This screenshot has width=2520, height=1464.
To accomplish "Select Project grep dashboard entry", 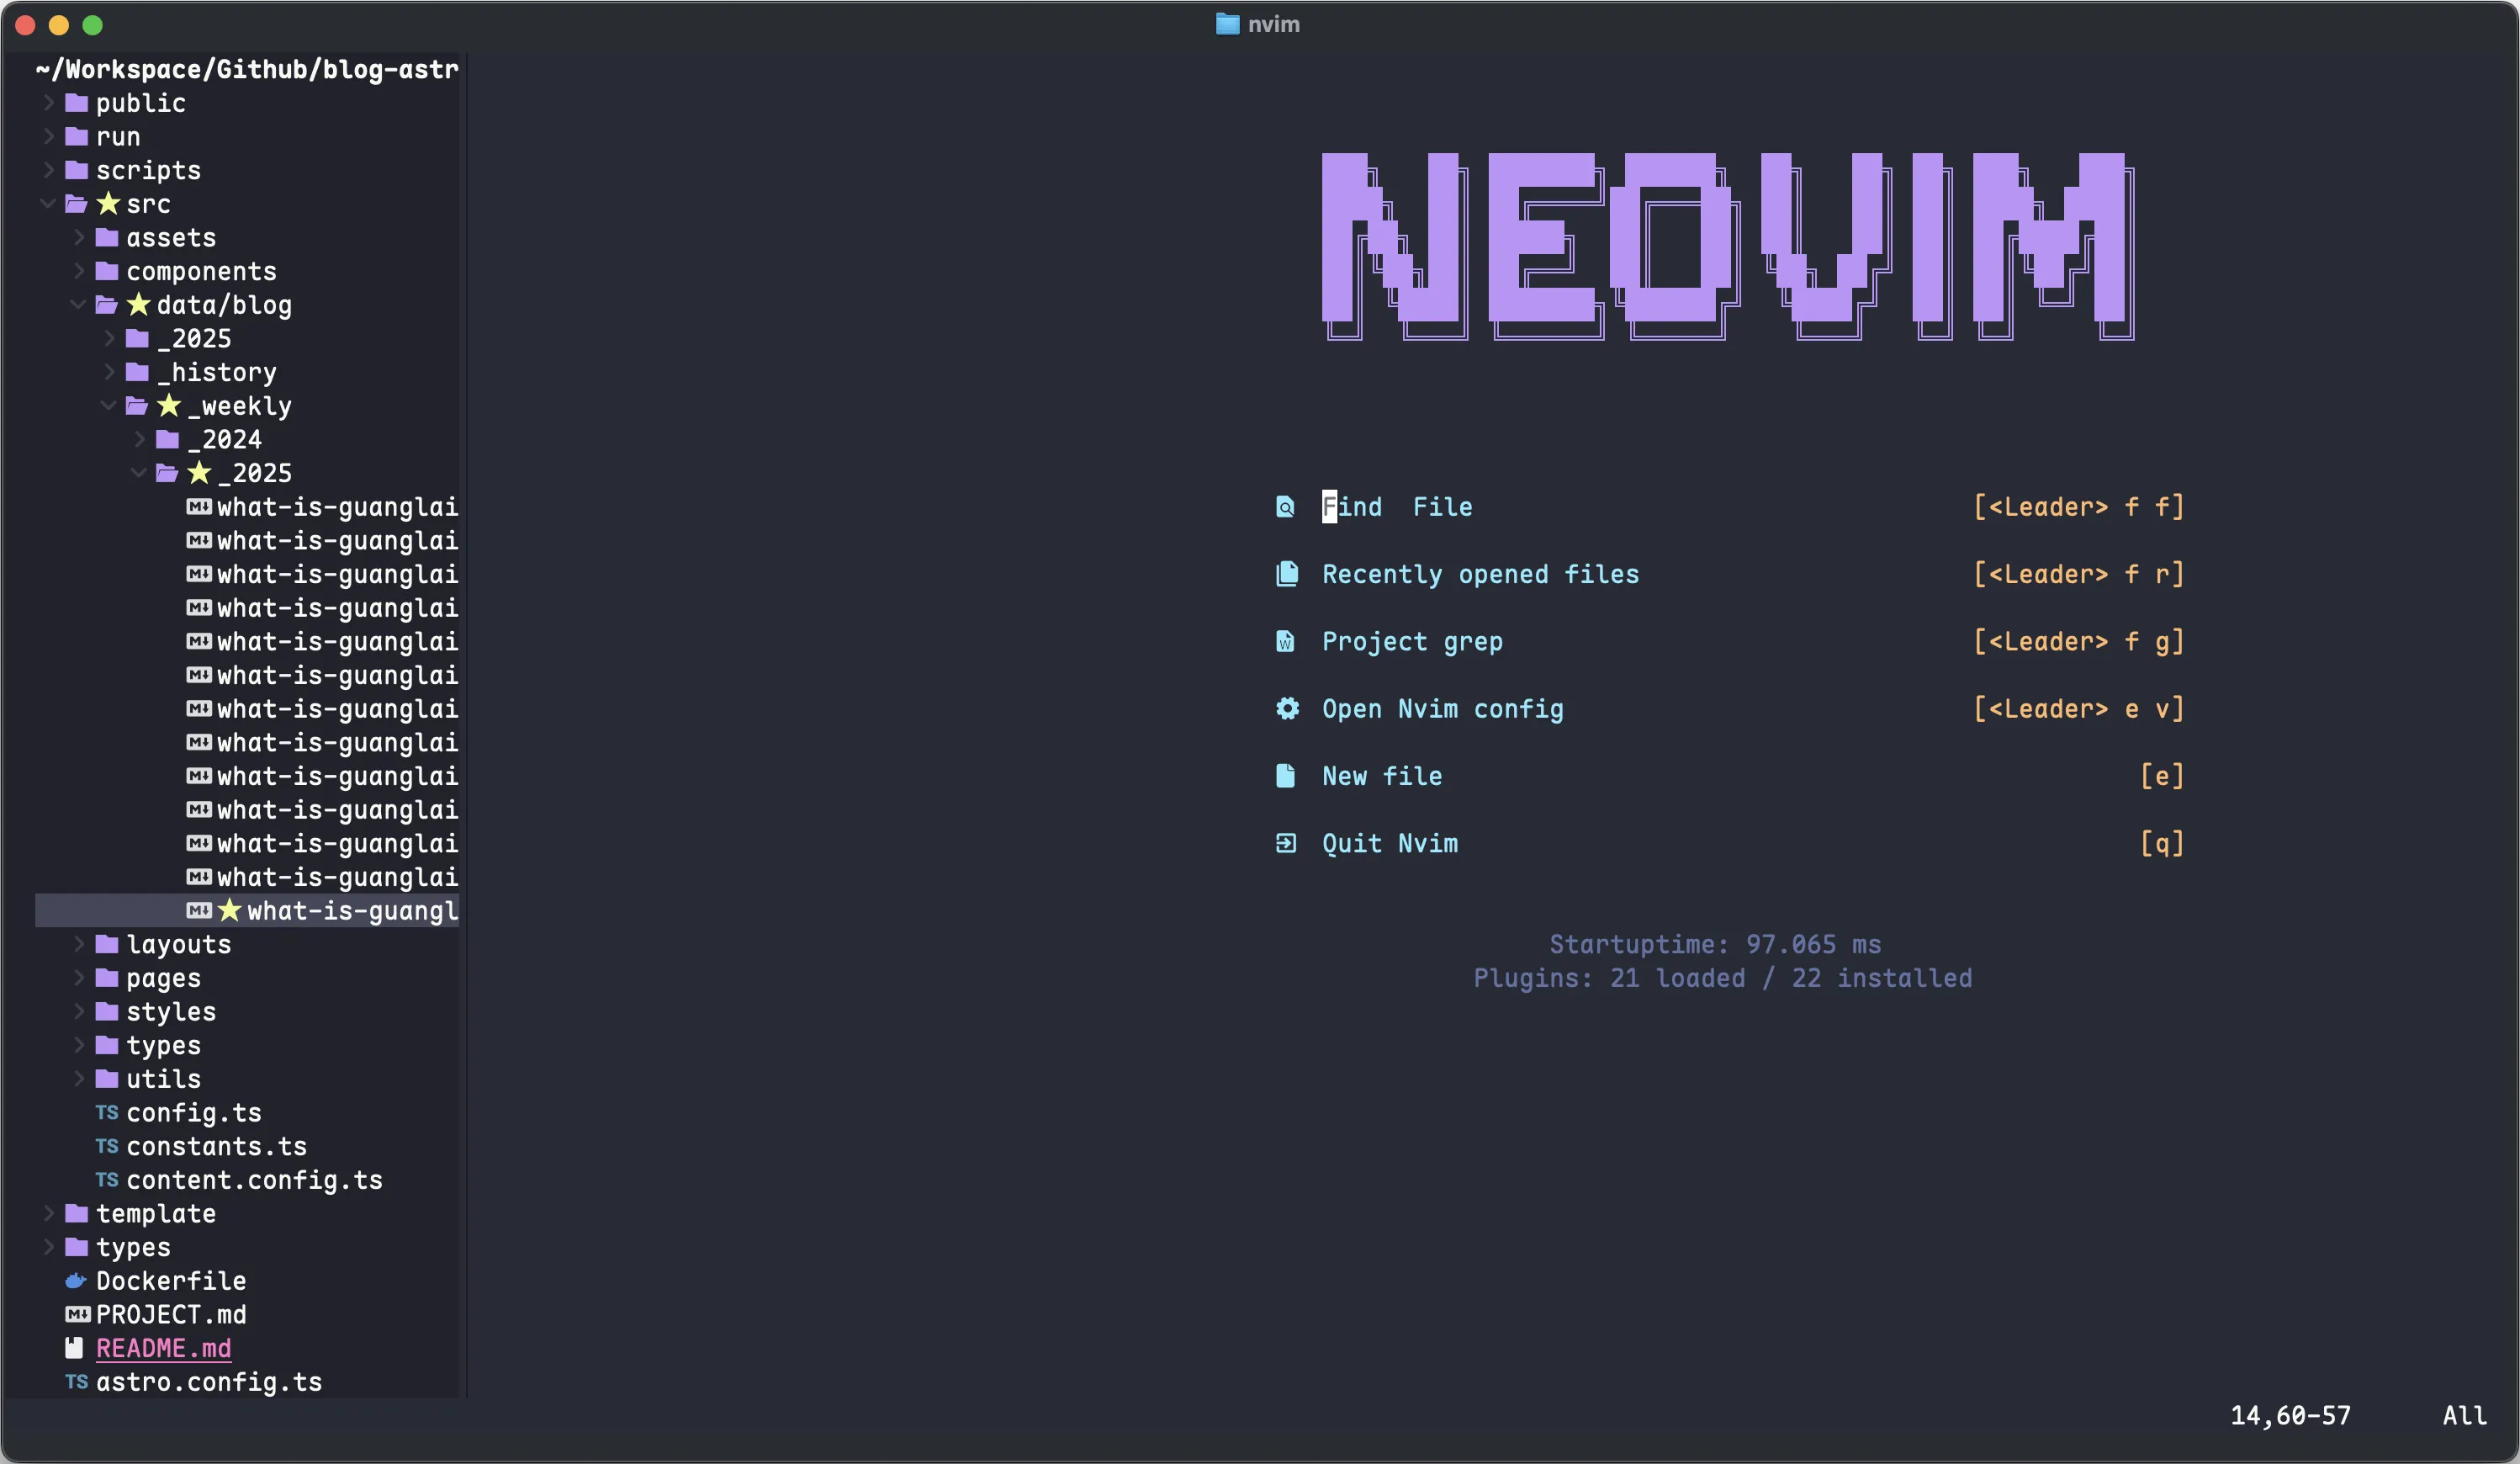I will click(1412, 641).
